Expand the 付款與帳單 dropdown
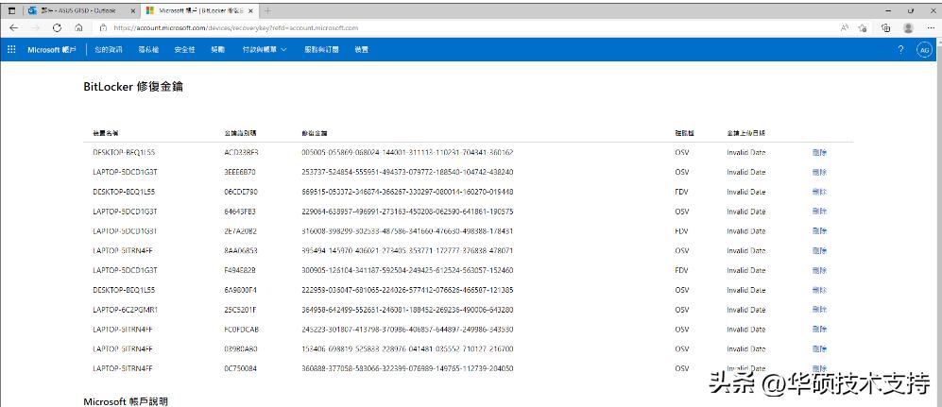This screenshot has width=942, height=407. (x=265, y=50)
